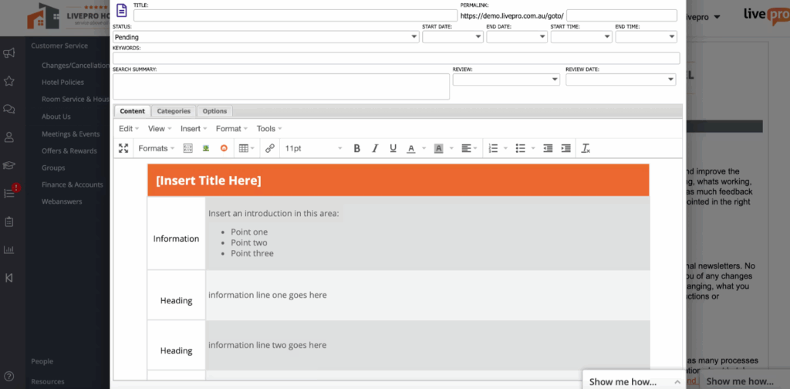Viewport: 790px width, 389px height.
Task: Toggle fullscreen mode in the editor toolbar
Action: coord(123,148)
